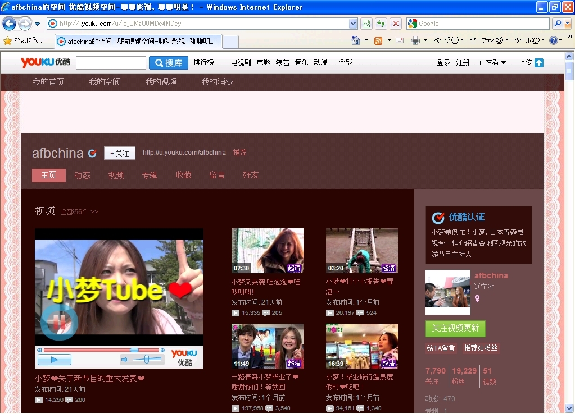Viewport: 575px width, 414px height.
Task: Switch to the 视频 profile tab
Action: click(116, 176)
